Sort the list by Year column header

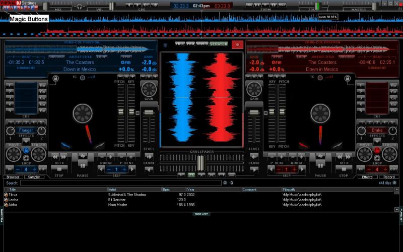coord(214,190)
